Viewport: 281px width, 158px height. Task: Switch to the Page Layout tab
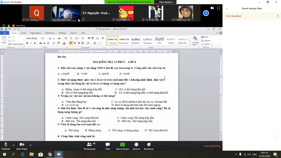click(x=35, y=33)
